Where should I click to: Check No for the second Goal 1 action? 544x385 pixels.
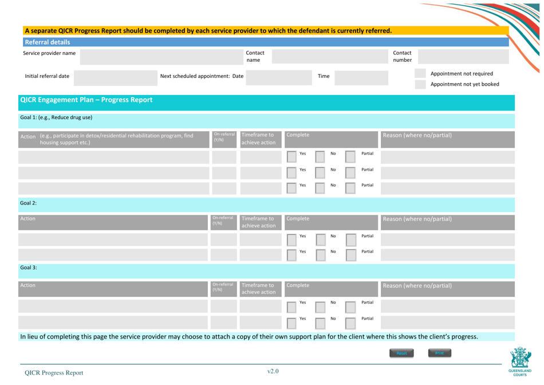(x=321, y=172)
